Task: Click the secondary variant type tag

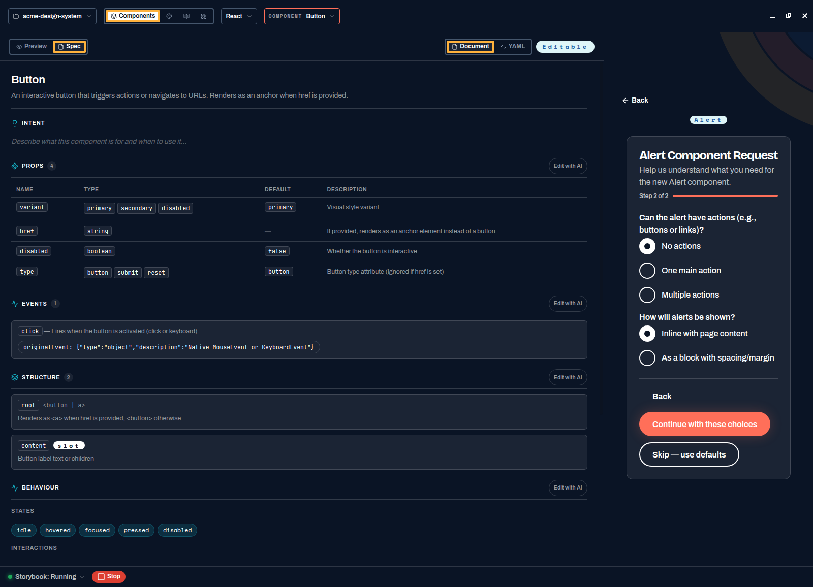Action: [137, 208]
